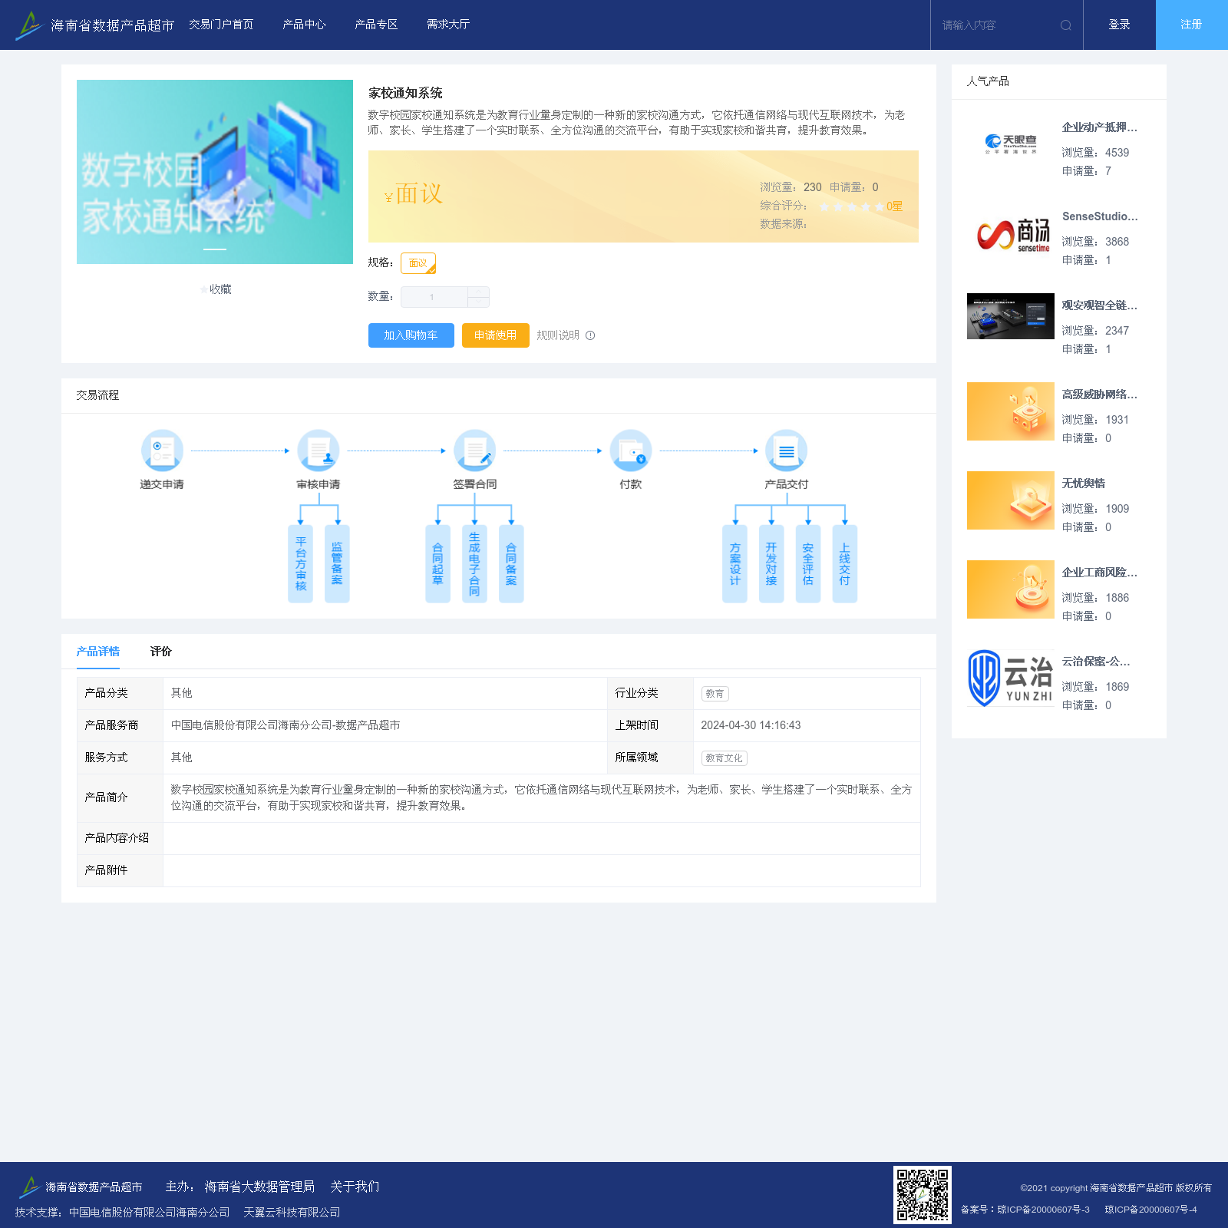Open 产品专区 menu item
Viewport: 1228px width, 1228px height.
[376, 25]
